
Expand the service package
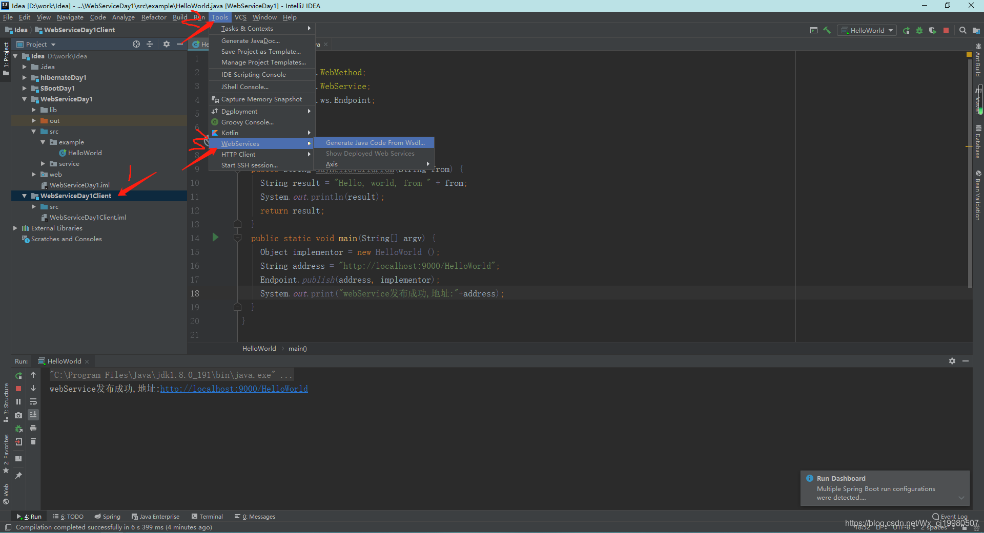(43, 164)
